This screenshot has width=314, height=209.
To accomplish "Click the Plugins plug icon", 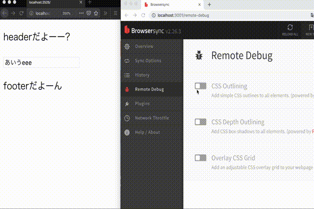I will click(x=127, y=103).
